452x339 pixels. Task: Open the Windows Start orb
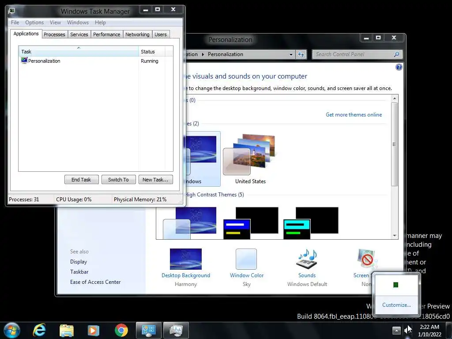[12, 330]
